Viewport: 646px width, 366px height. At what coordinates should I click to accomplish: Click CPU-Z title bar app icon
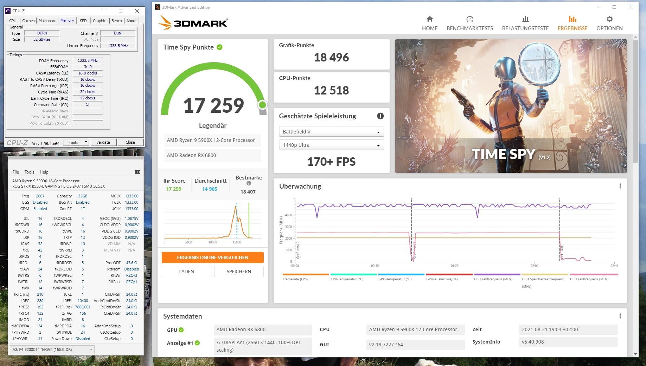[x=8, y=11]
